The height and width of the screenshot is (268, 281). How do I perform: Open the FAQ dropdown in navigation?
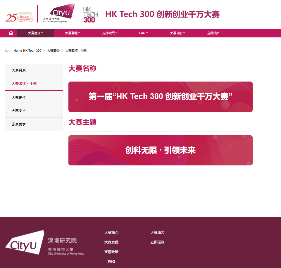[x=144, y=33]
